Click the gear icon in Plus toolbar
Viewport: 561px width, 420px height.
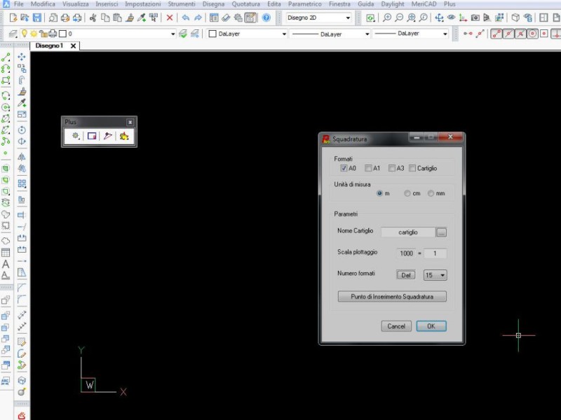tap(76, 136)
